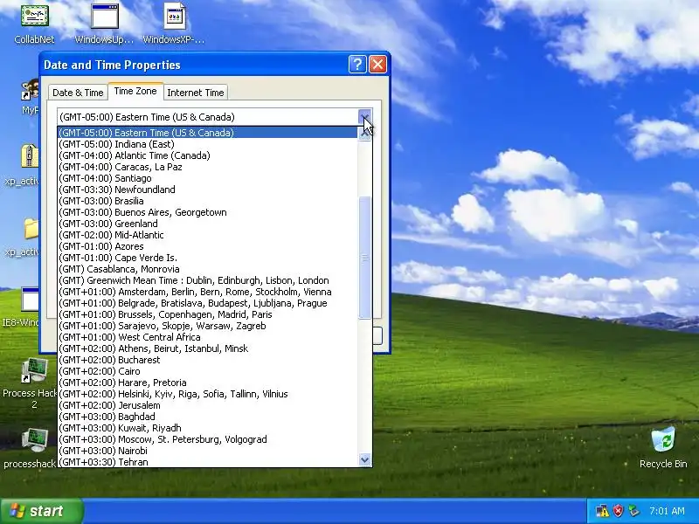Pick Sarajevo, Skopje, Warsaw, Zagreb
This screenshot has height=524, width=699.
click(x=208, y=326)
